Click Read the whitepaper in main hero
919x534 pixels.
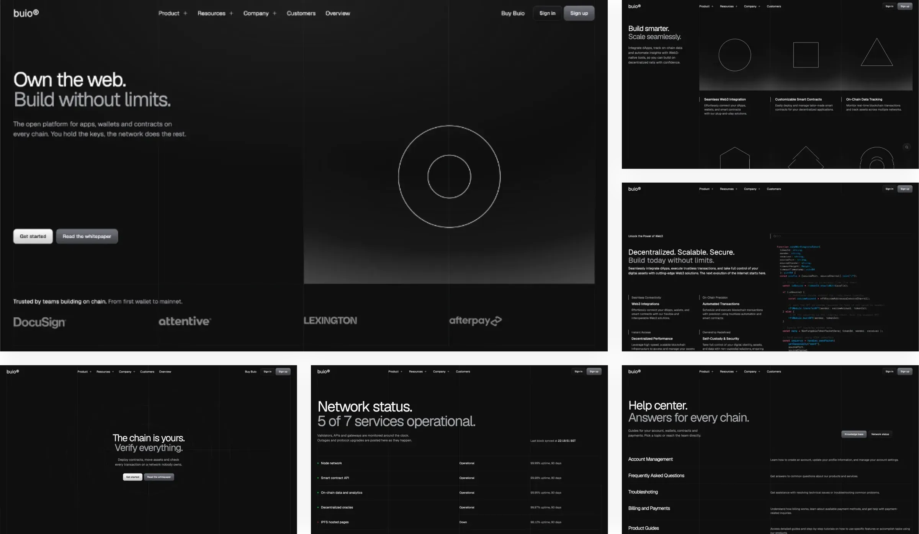(x=87, y=236)
